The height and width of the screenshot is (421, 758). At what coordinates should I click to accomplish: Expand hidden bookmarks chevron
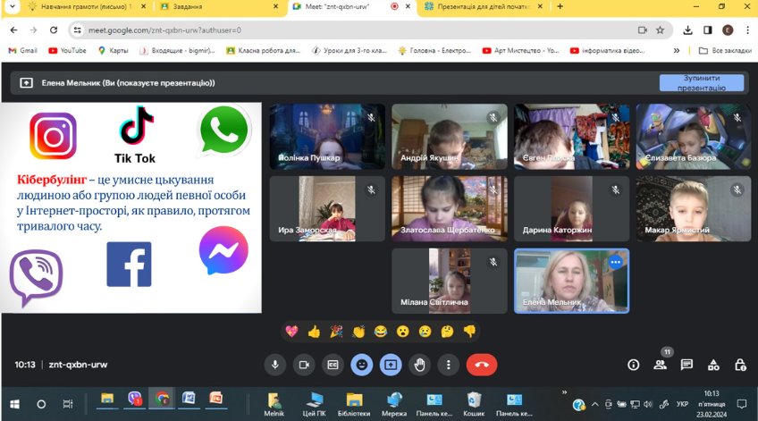(677, 50)
